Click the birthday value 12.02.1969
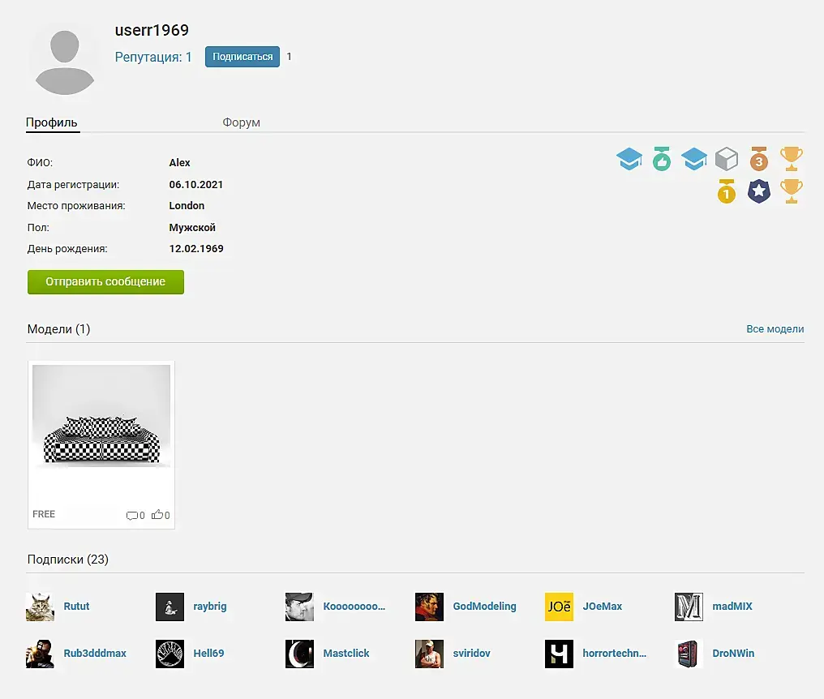The height and width of the screenshot is (699, 824). (196, 249)
